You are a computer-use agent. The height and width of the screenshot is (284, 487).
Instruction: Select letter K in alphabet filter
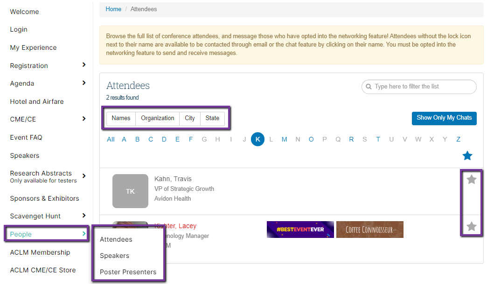257,139
